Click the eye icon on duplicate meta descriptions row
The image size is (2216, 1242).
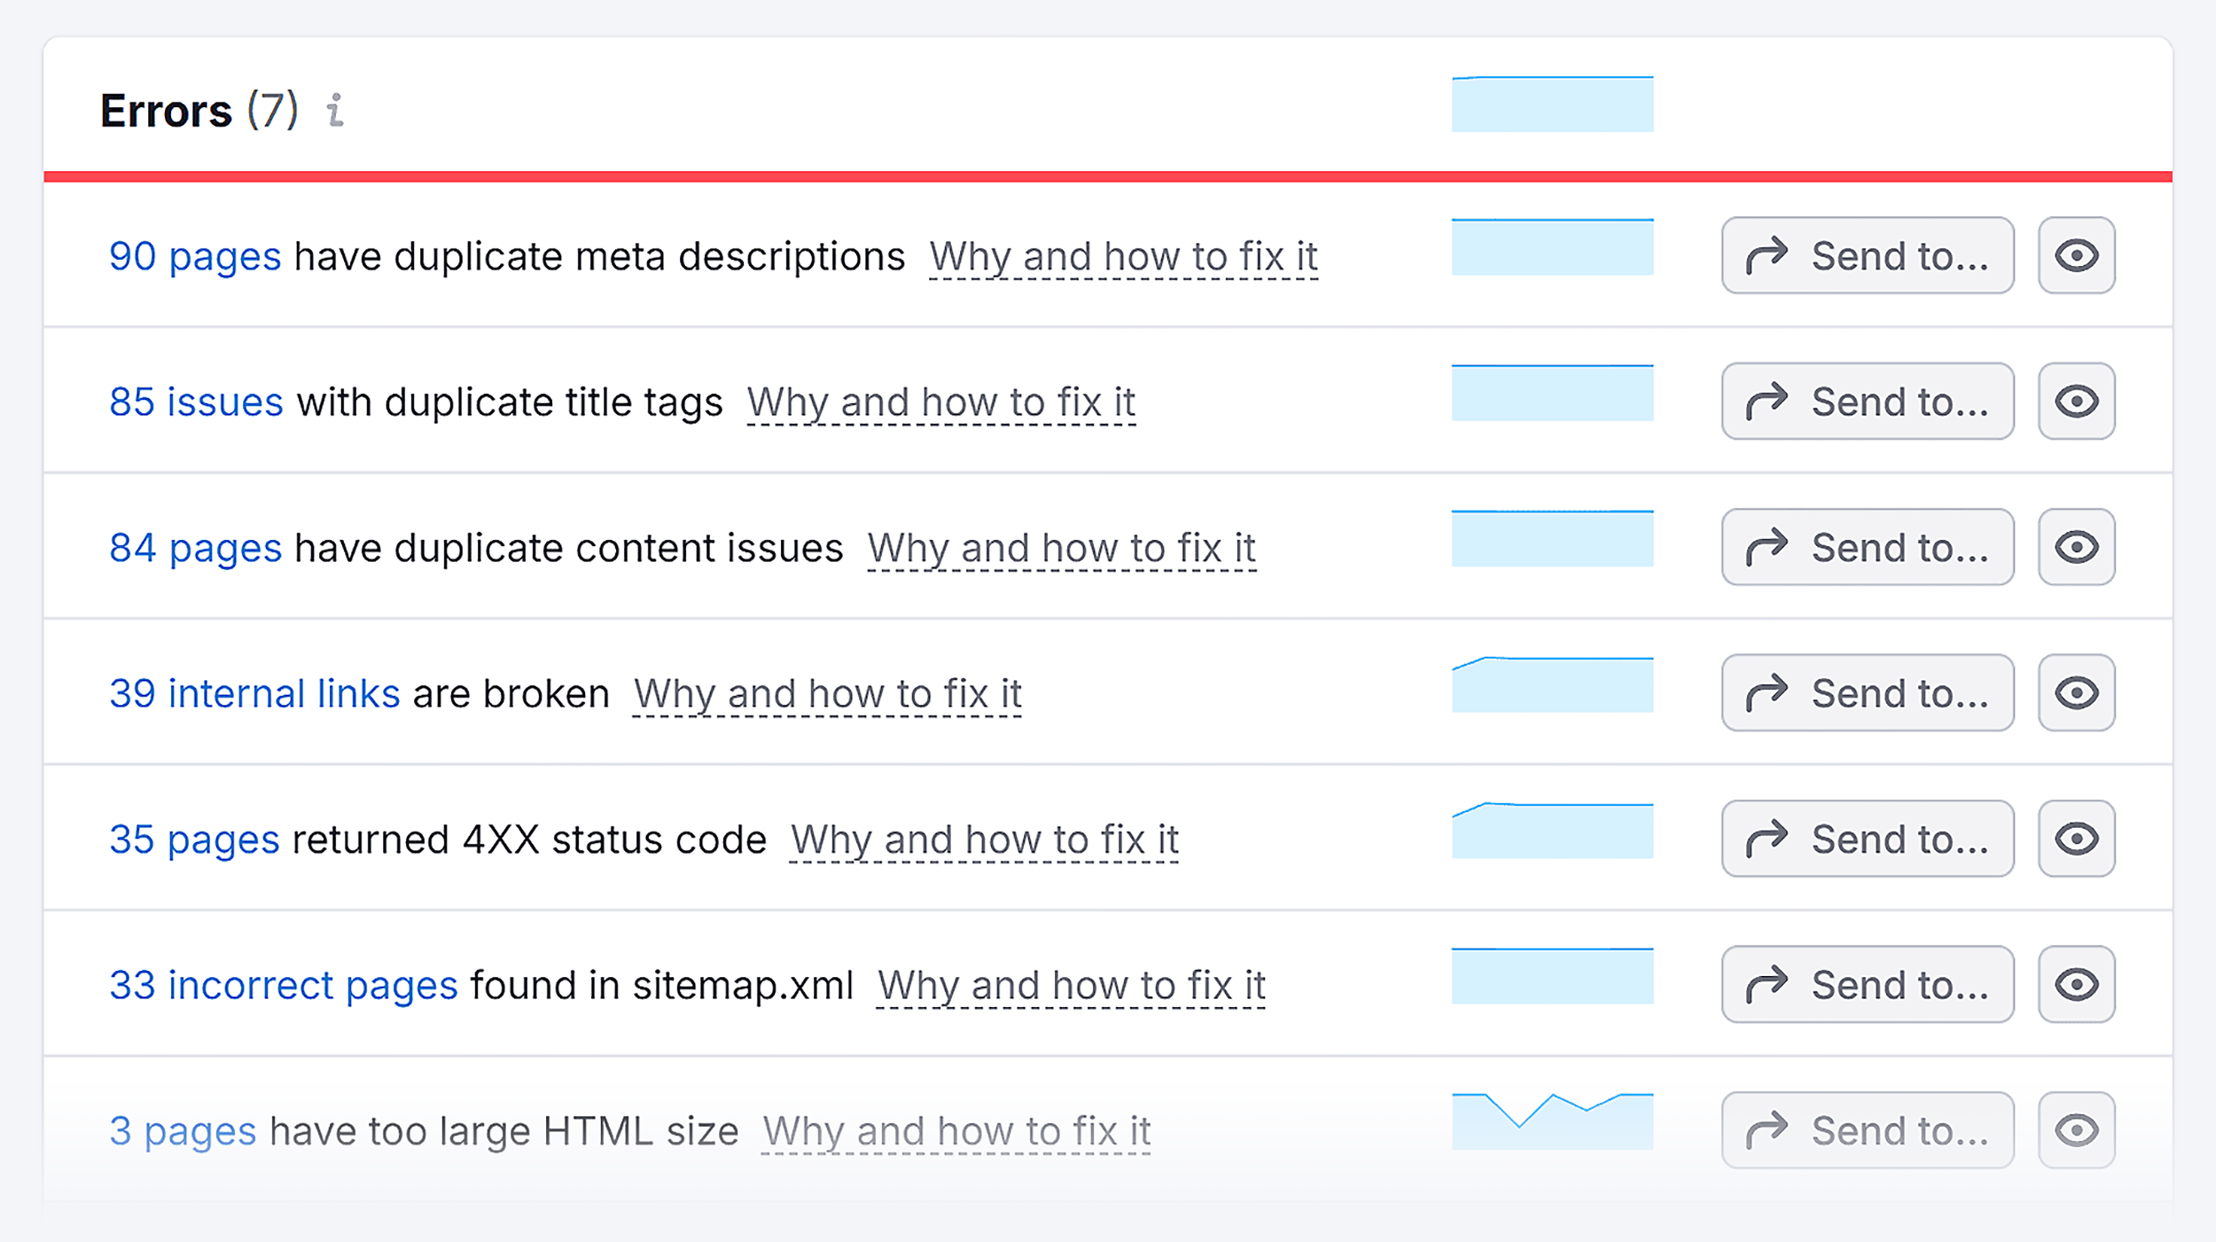click(2077, 255)
